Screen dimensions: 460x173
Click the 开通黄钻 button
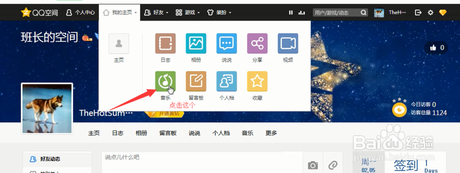coord(165,114)
